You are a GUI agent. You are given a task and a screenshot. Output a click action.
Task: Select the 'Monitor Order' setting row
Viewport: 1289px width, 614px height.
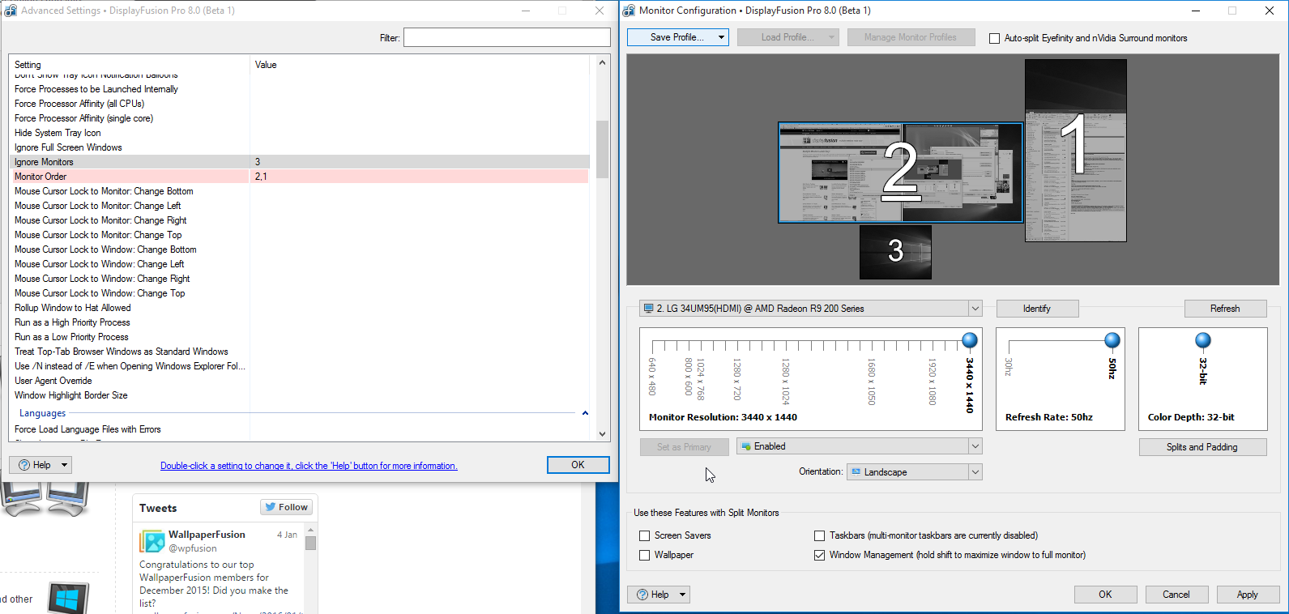click(x=301, y=177)
